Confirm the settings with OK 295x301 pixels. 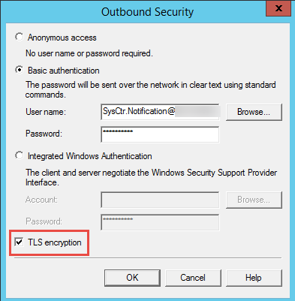pyautogui.click(x=132, y=278)
